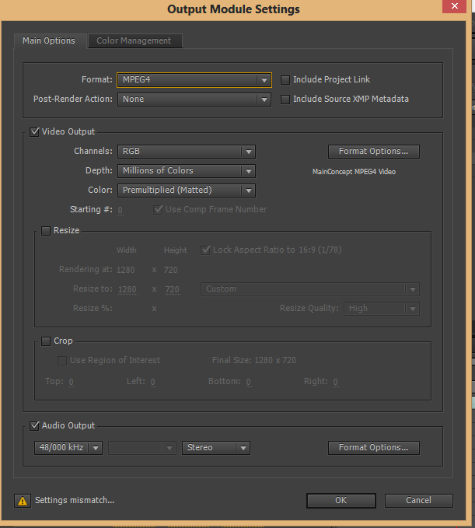Screen dimensions: 475x528
Task: Click the Starting # value field
Action: [x=120, y=210]
